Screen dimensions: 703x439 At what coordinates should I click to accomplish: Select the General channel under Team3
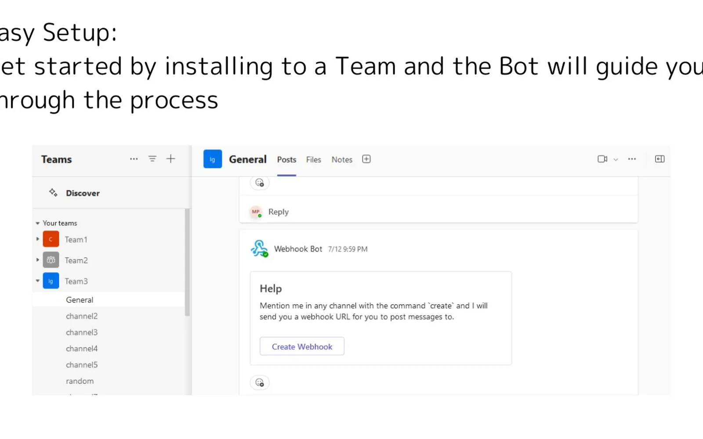(x=108, y=300)
